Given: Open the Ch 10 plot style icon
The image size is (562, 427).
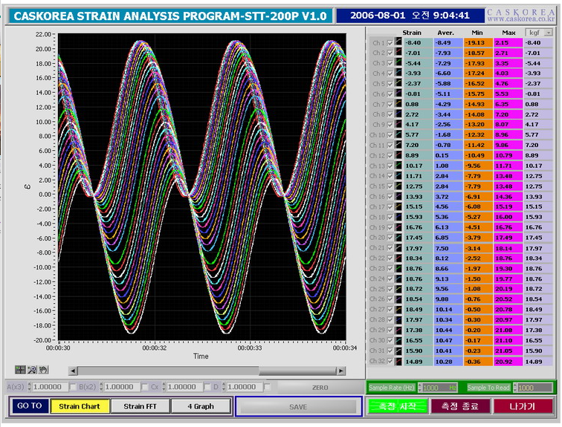Looking at the screenshot, I should 398,134.
